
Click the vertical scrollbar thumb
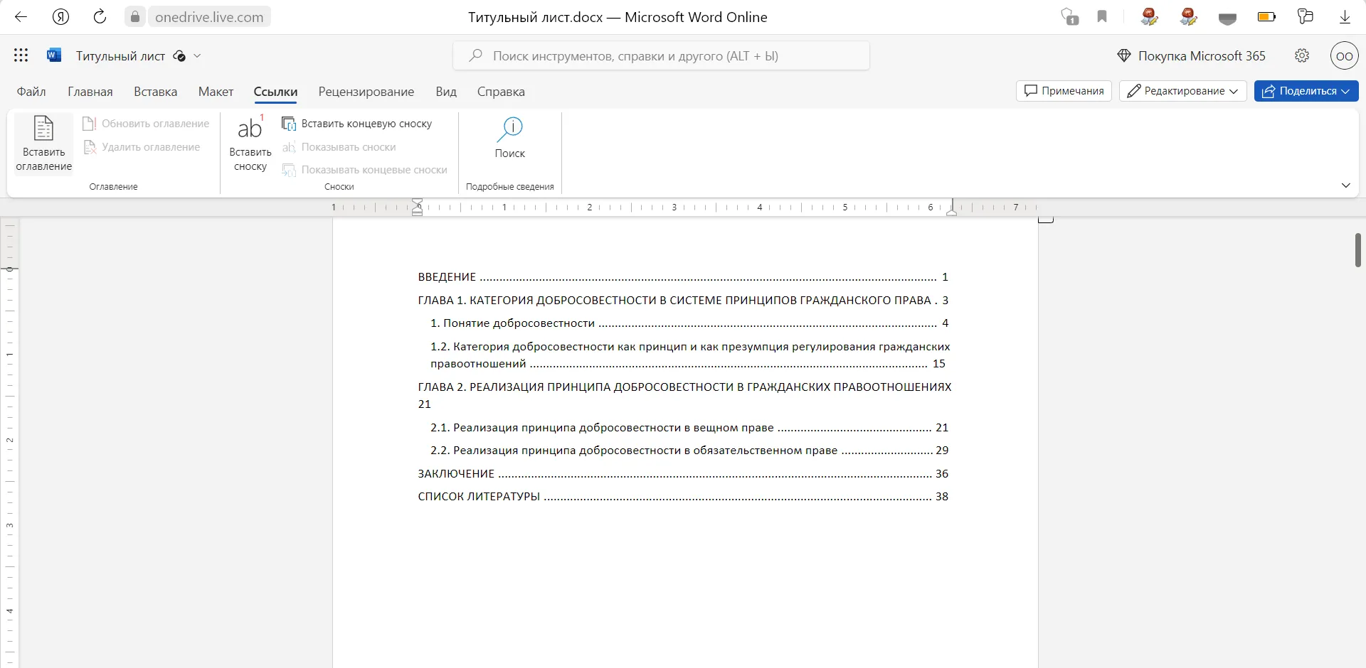pyautogui.click(x=1357, y=250)
